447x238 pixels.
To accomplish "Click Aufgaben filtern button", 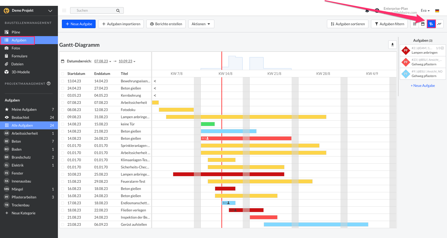I will [x=389, y=24].
